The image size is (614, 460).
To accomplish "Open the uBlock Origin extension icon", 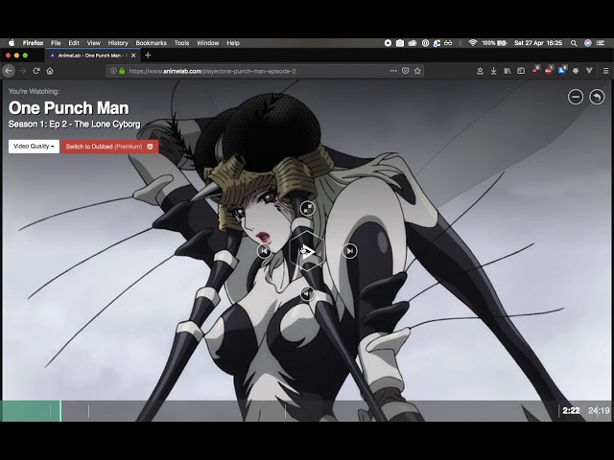I will pos(535,70).
